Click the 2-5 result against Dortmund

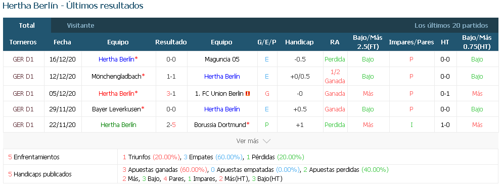[171, 124]
